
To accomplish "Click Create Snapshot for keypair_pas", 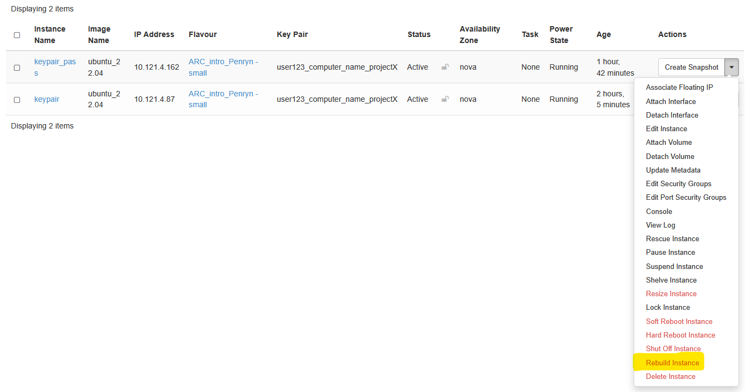I will pos(692,67).
